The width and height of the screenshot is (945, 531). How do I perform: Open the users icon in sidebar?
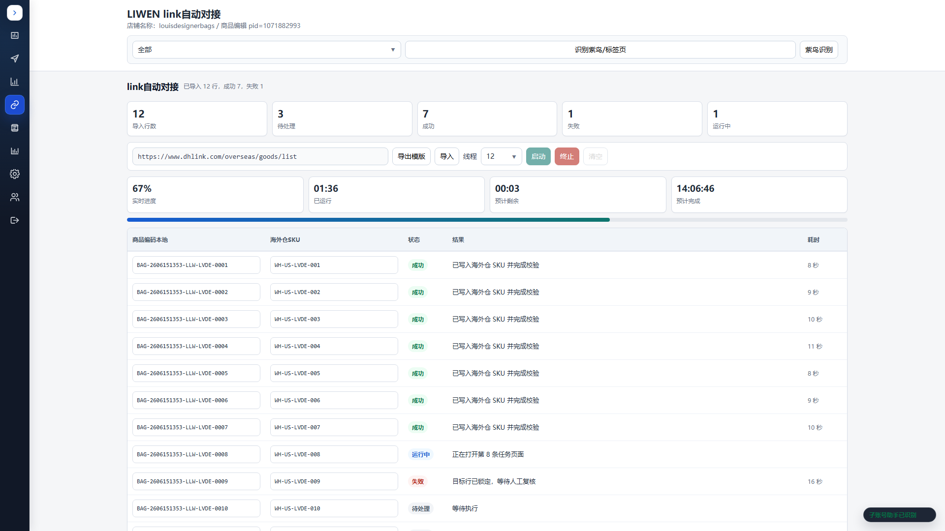15,197
